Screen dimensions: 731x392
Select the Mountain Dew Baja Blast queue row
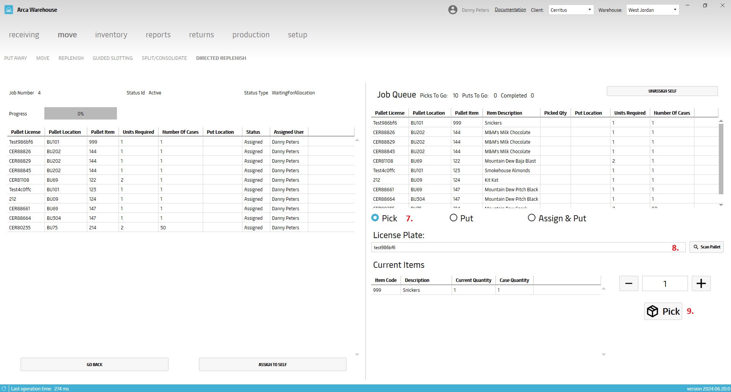click(545, 161)
